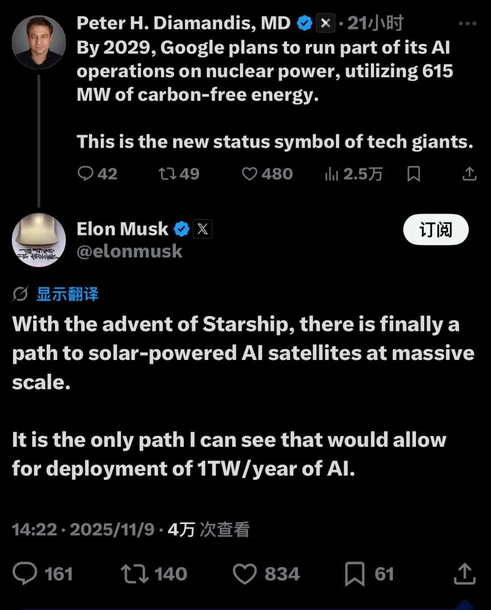Open the @elonmusk handle link

coord(130,251)
